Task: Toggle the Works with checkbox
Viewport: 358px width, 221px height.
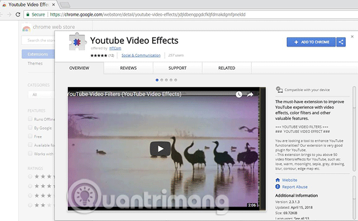Action: 30,153
